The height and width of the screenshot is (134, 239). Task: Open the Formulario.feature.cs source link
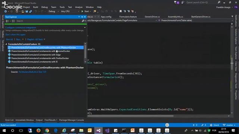pyautogui.click(x=32, y=72)
